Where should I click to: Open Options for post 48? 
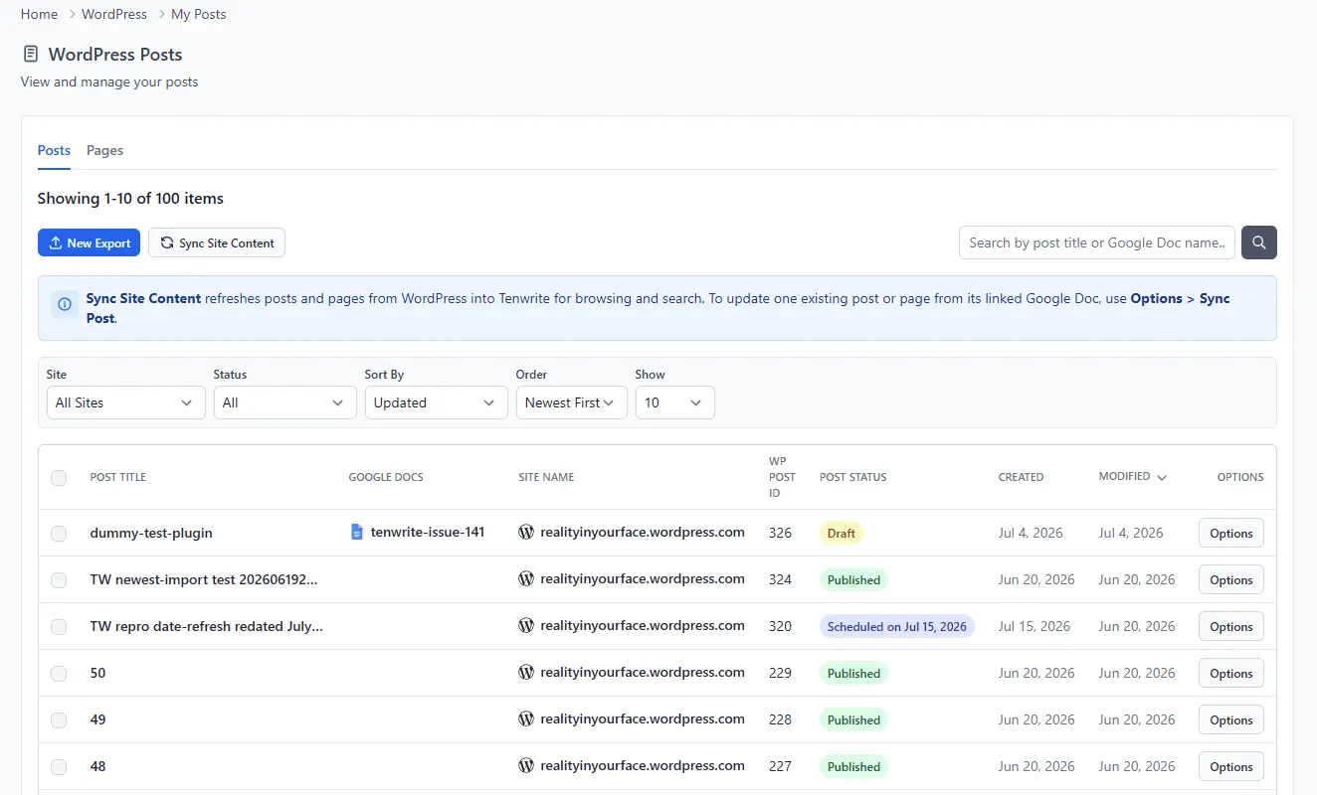click(x=1231, y=766)
